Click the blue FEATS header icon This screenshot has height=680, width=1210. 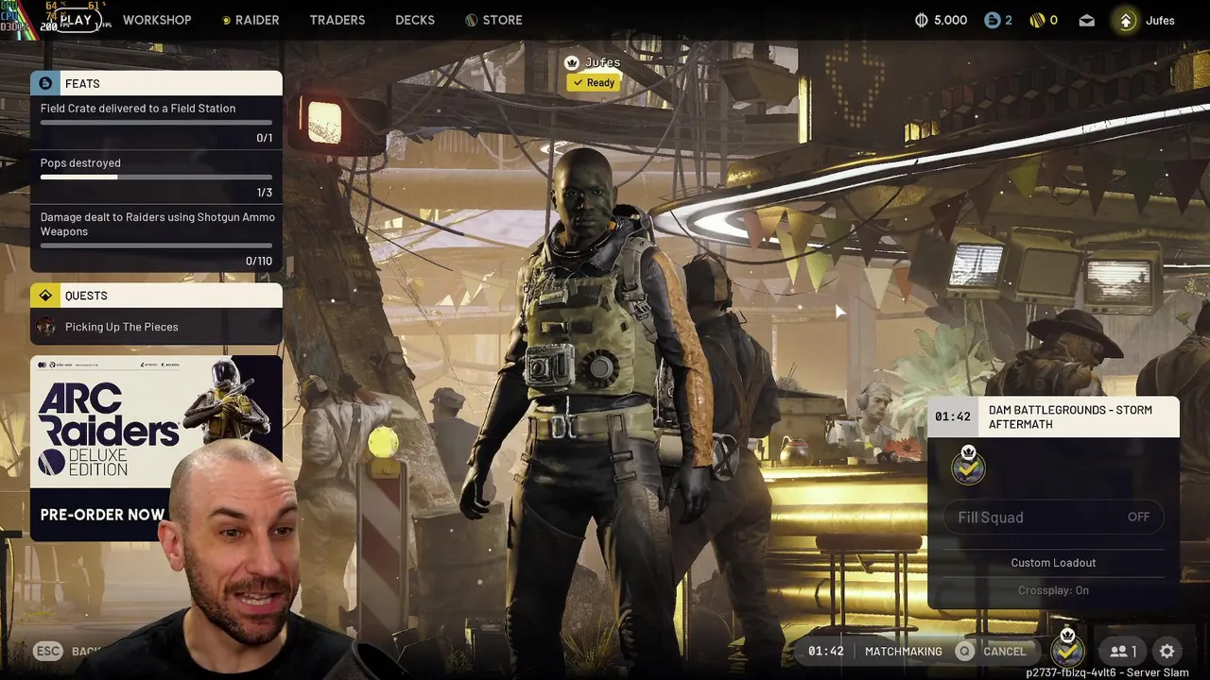[x=45, y=83]
